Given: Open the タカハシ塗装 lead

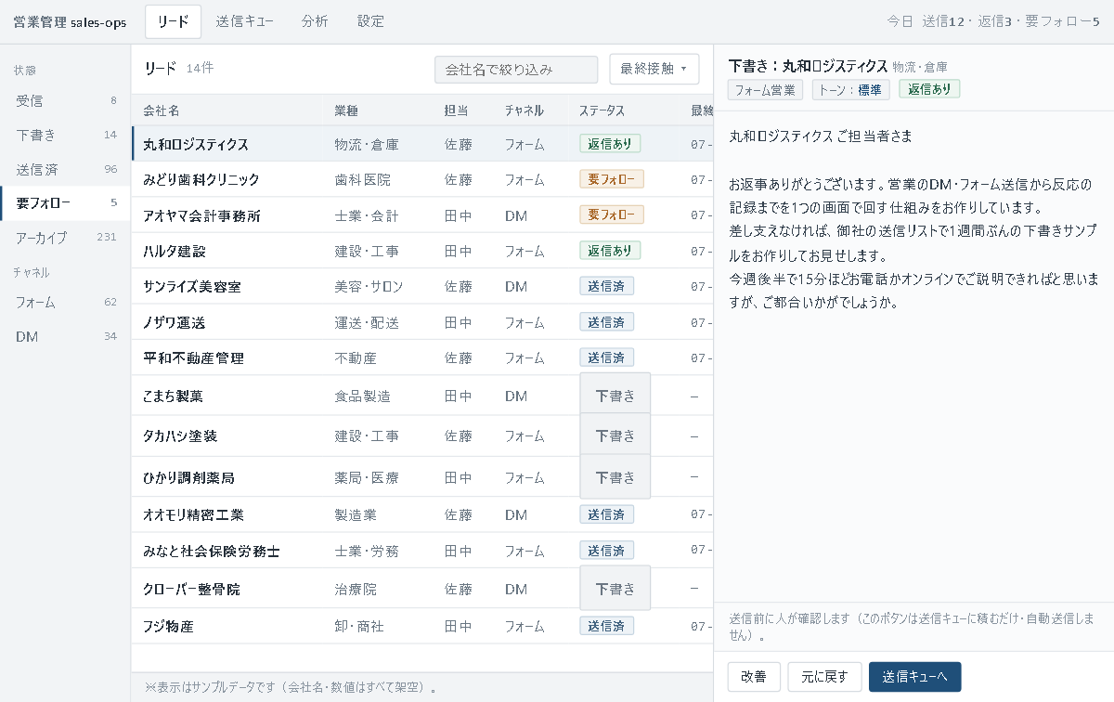Looking at the screenshot, I should [x=422, y=435].
